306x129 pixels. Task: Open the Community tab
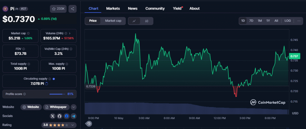(155, 9)
